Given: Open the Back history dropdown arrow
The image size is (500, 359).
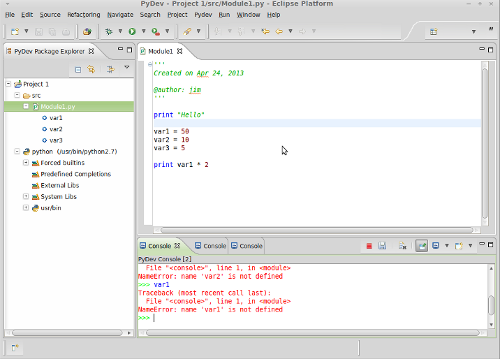Looking at the screenshot, I should [x=291, y=31].
